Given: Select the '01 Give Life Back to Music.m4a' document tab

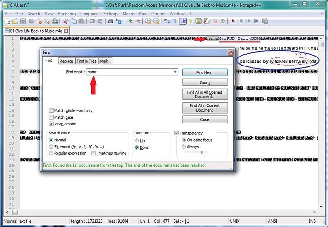Looking at the screenshot, I should [x=37, y=31].
